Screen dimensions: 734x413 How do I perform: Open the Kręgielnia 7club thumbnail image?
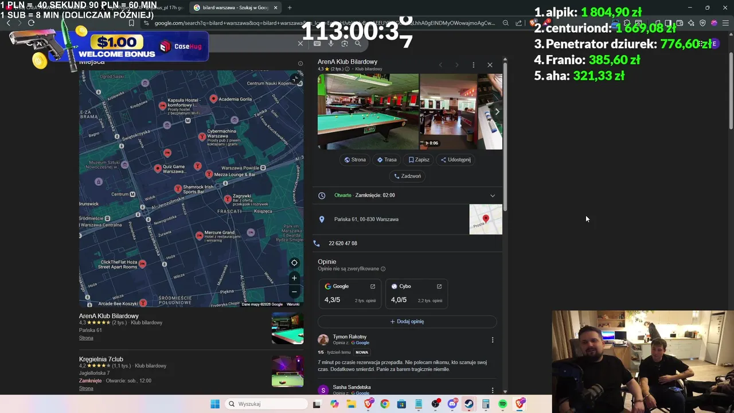point(287,371)
